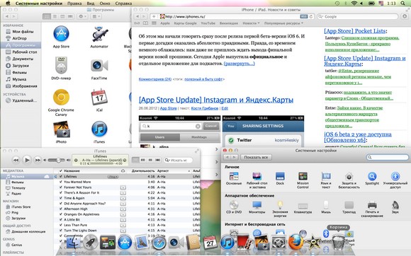The height and width of the screenshot is (256, 411).
Task: Open Мониторы preferences pane
Action: click(x=257, y=205)
